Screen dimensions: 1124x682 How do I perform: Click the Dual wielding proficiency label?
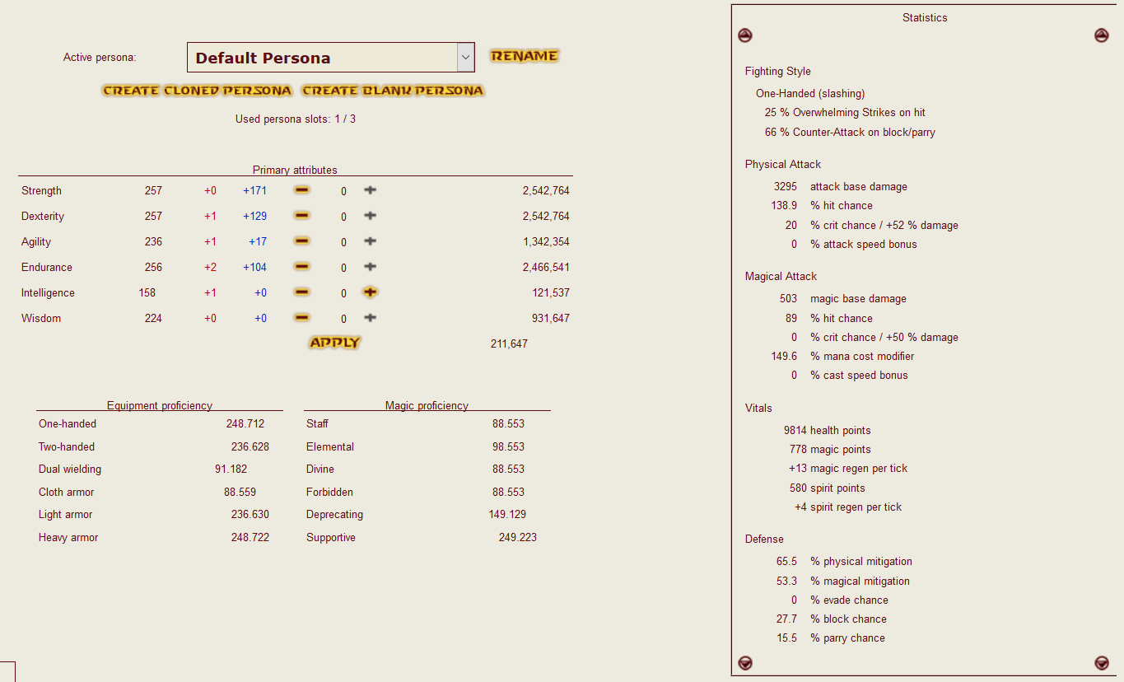[x=70, y=469]
